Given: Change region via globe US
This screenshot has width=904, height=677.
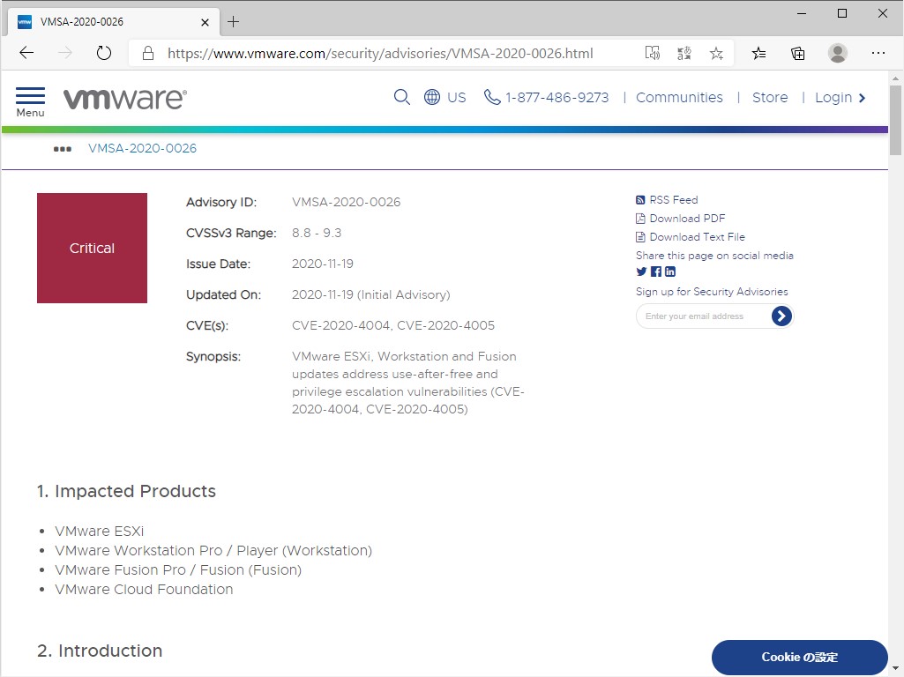Looking at the screenshot, I should pos(445,97).
